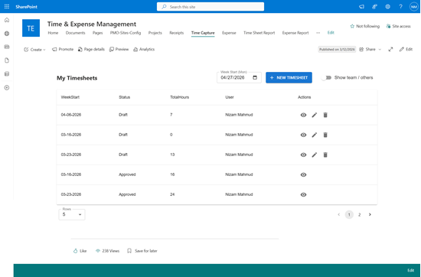Click the NEW TIMESHEET button
The image size is (421, 277).
289,77
